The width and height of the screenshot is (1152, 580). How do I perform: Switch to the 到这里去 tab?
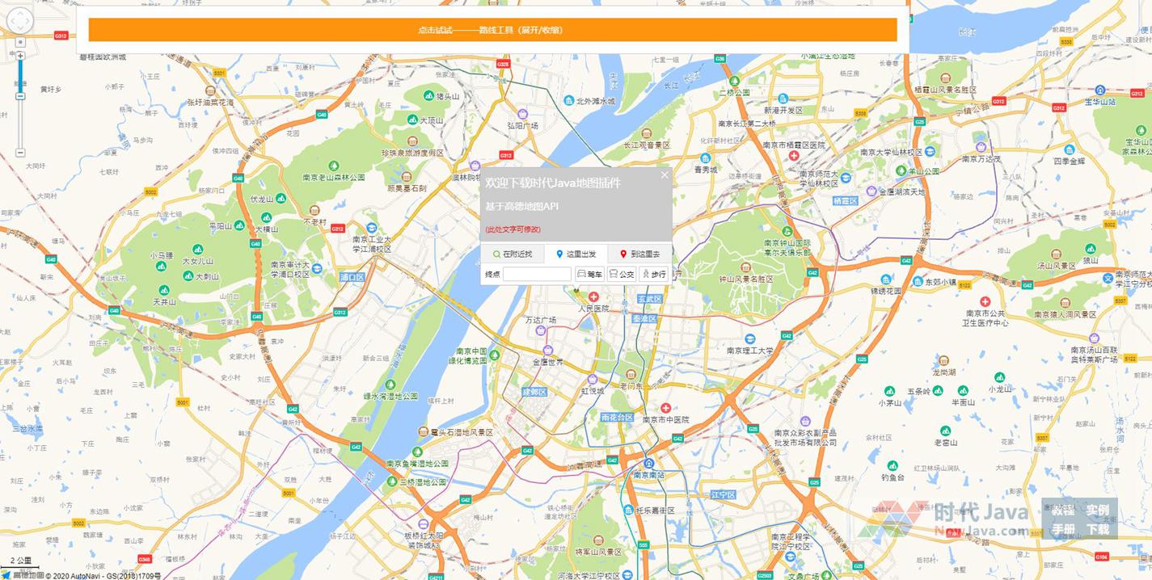point(639,254)
